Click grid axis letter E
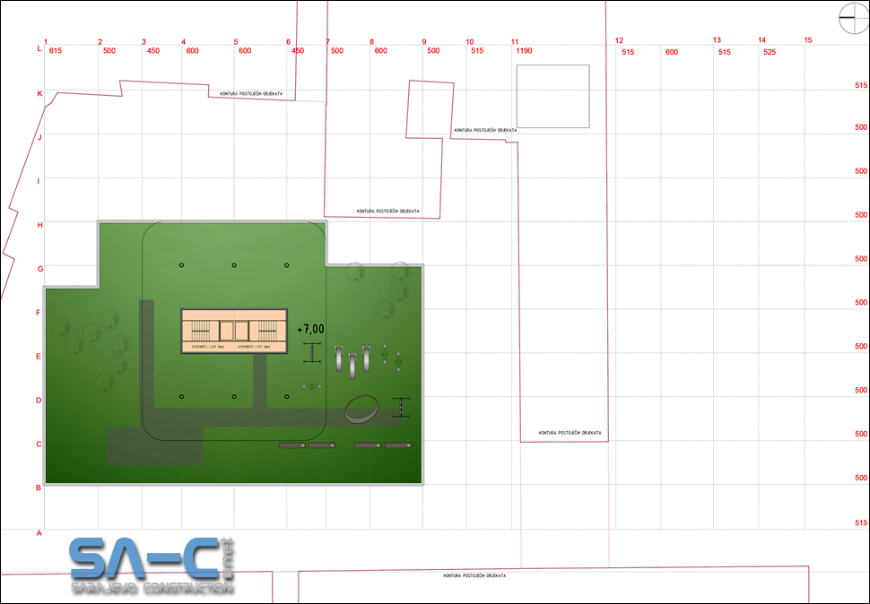The height and width of the screenshot is (604, 870). 39,357
